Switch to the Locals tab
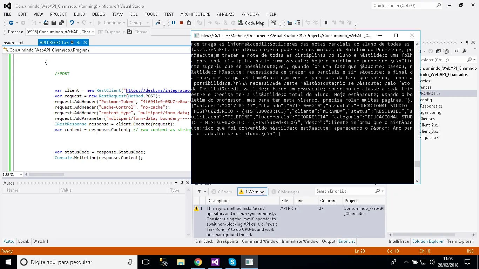The height and width of the screenshot is (269, 479). (24, 241)
